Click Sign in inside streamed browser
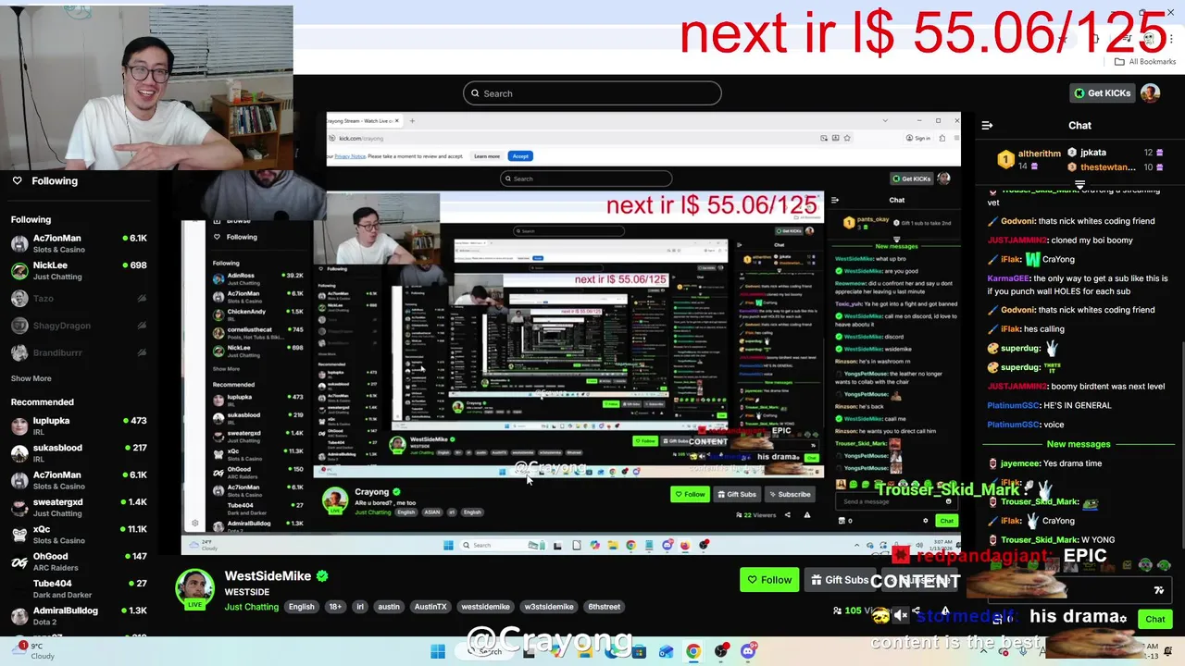The image size is (1185, 666). click(x=918, y=138)
